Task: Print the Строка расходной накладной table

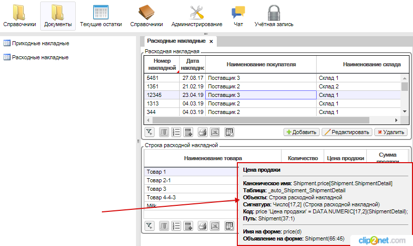Action: [203, 226]
